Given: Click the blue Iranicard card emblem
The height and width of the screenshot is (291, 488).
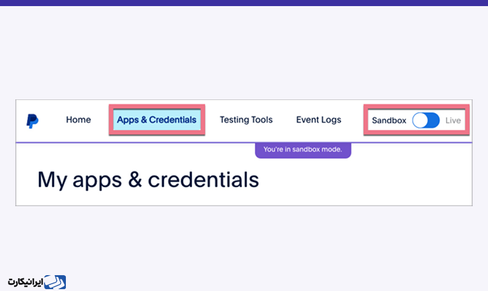Looking at the screenshot, I should 55,282.
